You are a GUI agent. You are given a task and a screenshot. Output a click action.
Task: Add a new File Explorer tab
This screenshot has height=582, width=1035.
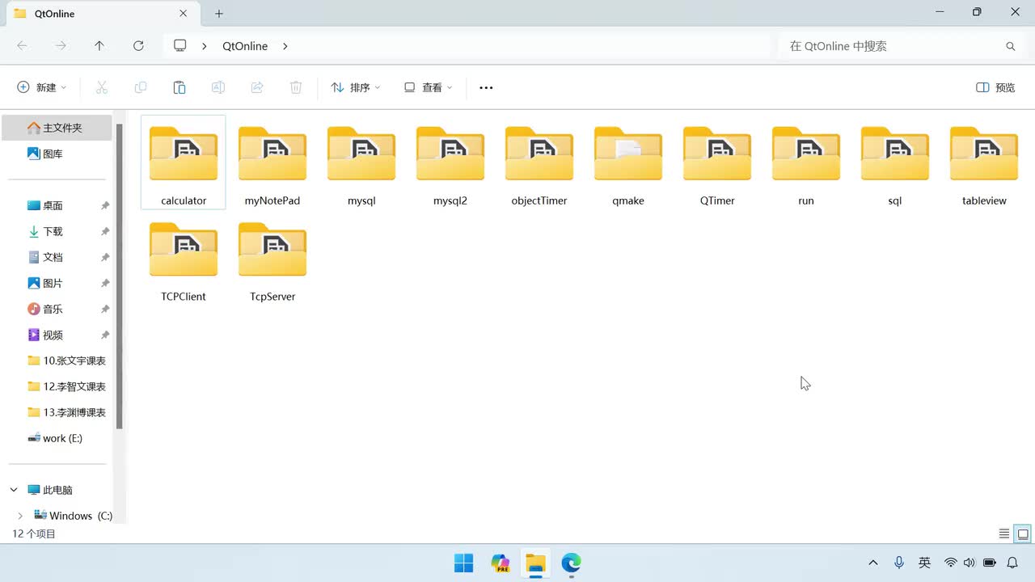coord(219,14)
